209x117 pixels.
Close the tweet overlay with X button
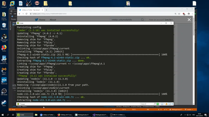[189, 19]
